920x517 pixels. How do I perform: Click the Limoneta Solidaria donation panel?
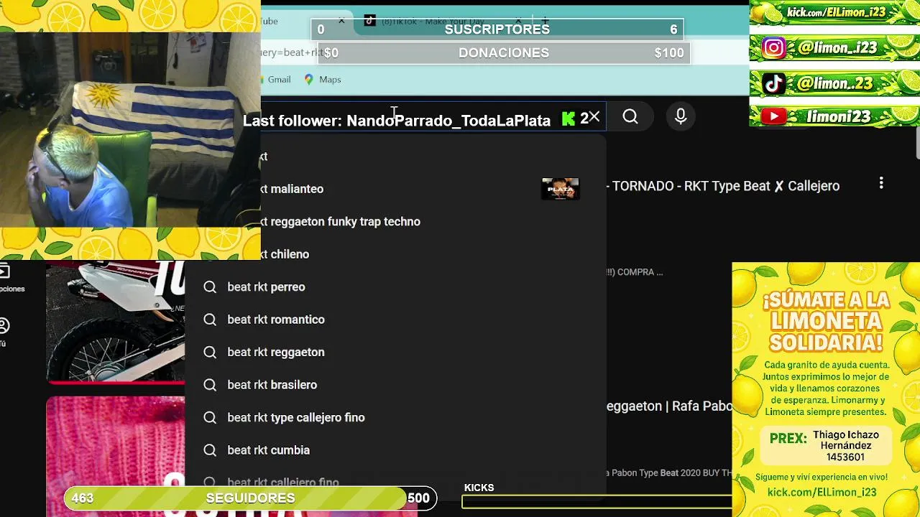point(826,389)
